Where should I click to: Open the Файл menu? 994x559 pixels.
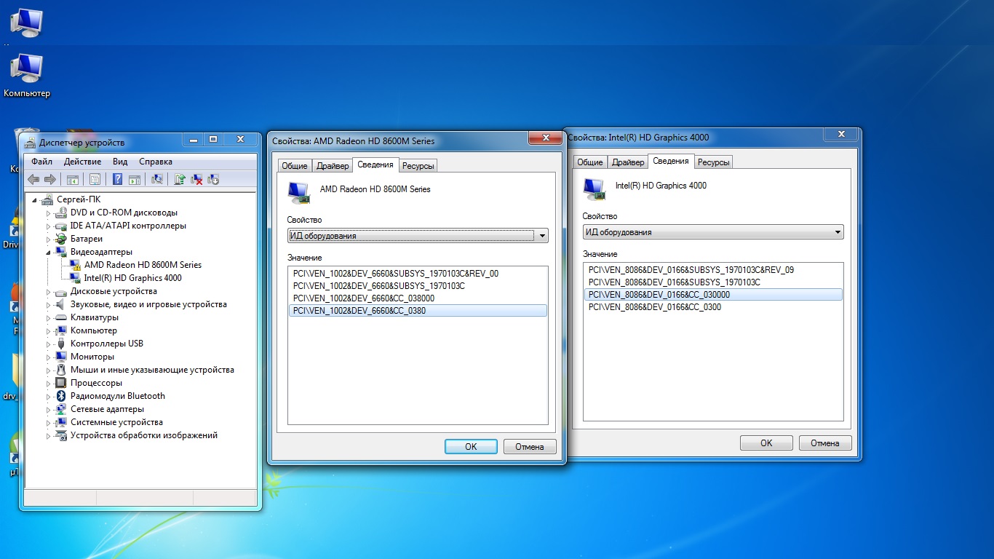click(41, 162)
